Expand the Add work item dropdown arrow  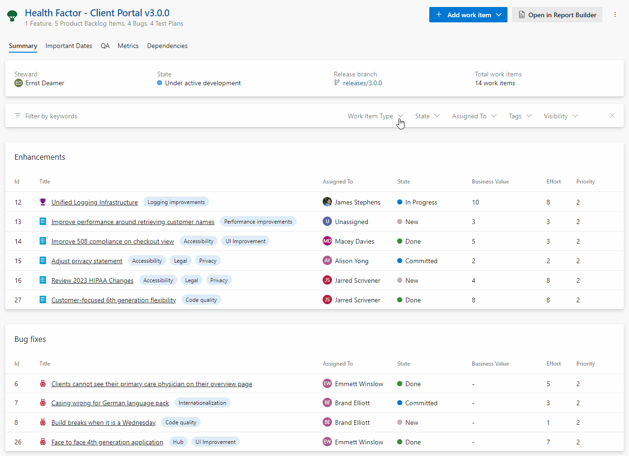[x=499, y=14]
